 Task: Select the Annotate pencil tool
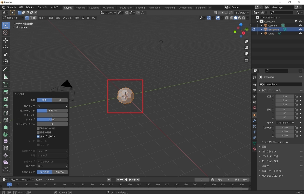point(6,69)
